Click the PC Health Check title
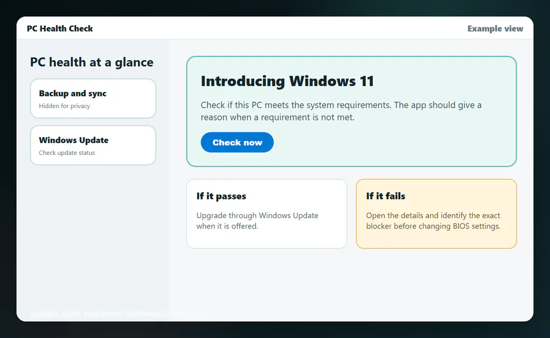The width and height of the screenshot is (550, 338). point(60,28)
